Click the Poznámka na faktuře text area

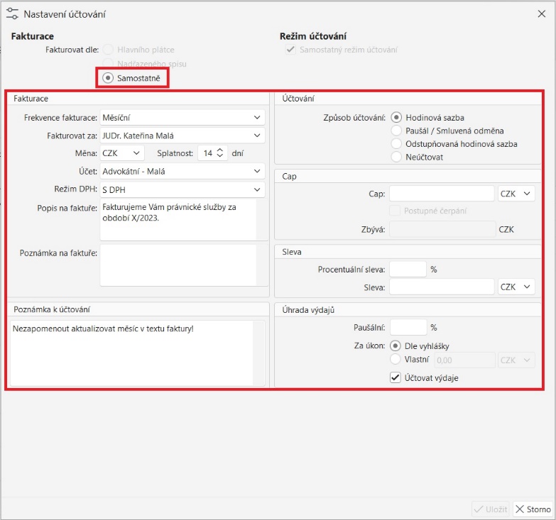pos(178,265)
